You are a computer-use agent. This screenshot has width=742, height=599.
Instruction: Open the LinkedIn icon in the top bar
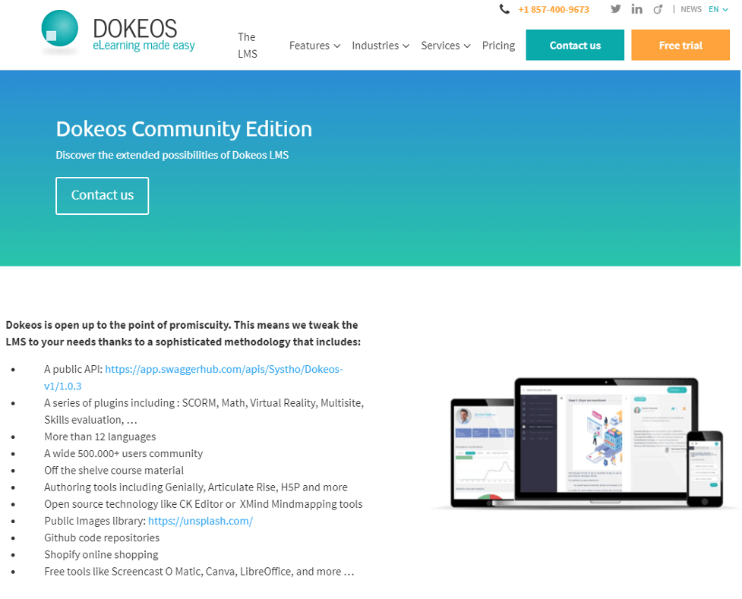(636, 9)
